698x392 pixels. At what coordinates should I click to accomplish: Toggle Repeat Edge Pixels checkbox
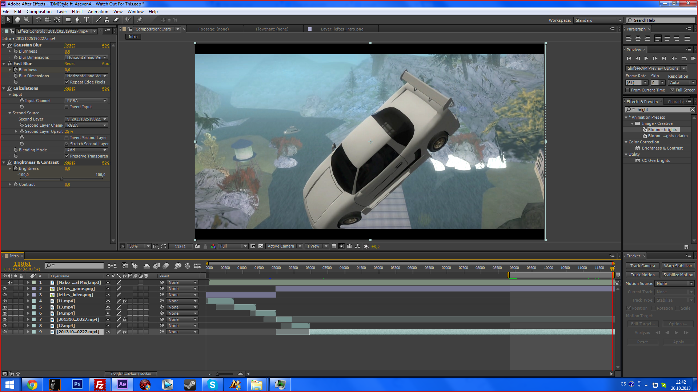(x=67, y=82)
